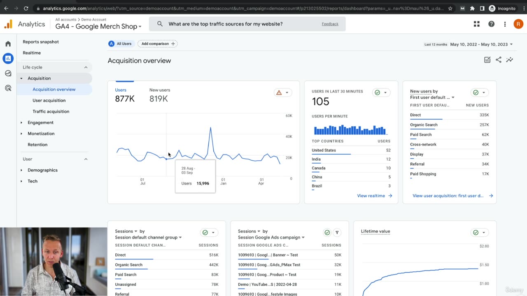Image resolution: width=527 pixels, height=296 pixels.
Task: Click the orange R account avatar
Action: tap(518, 24)
